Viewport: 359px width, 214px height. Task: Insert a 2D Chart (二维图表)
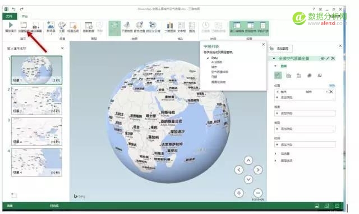pos(170,27)
